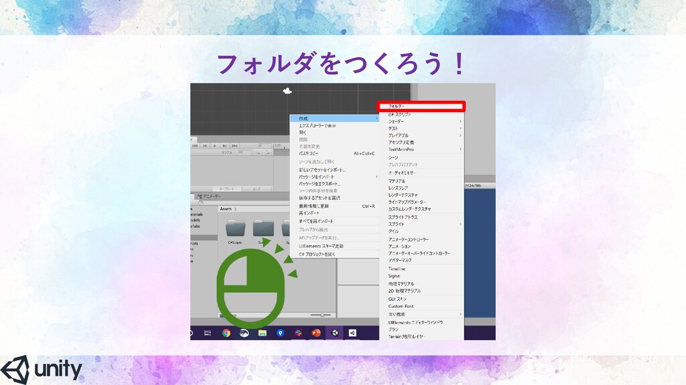Open File Explorer from the Windows taskbar

click(x=262, y=333)
